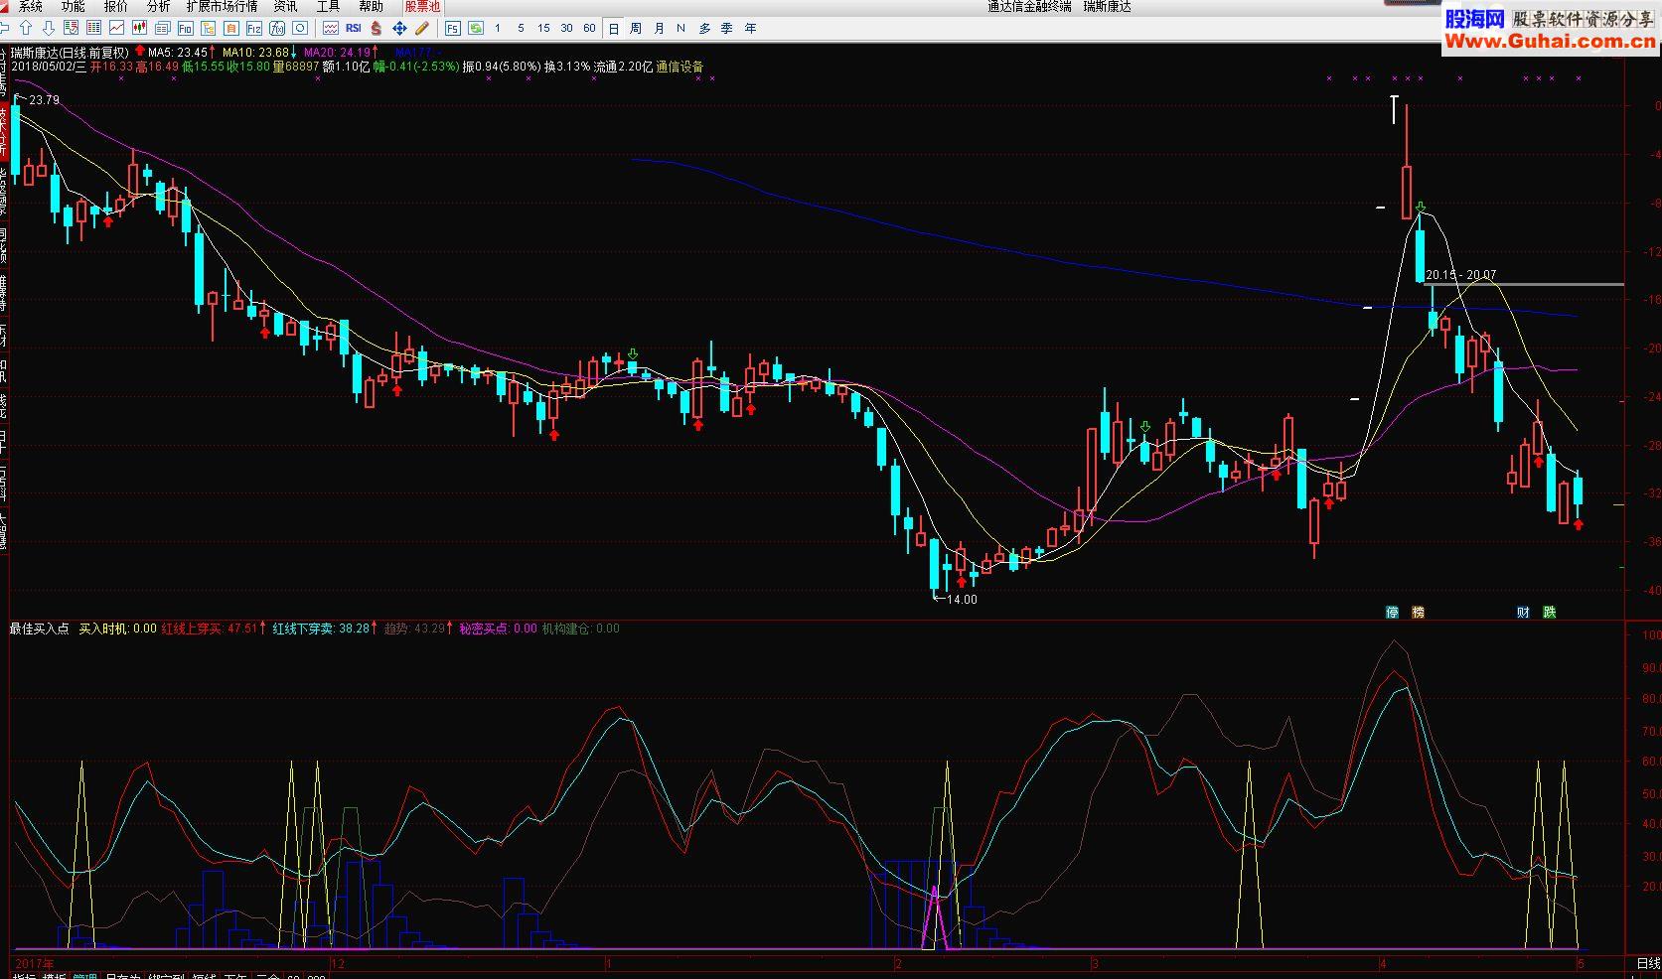Select yearly (年) period
This screenshot has height=979, width=1662.
pos(750,29)
